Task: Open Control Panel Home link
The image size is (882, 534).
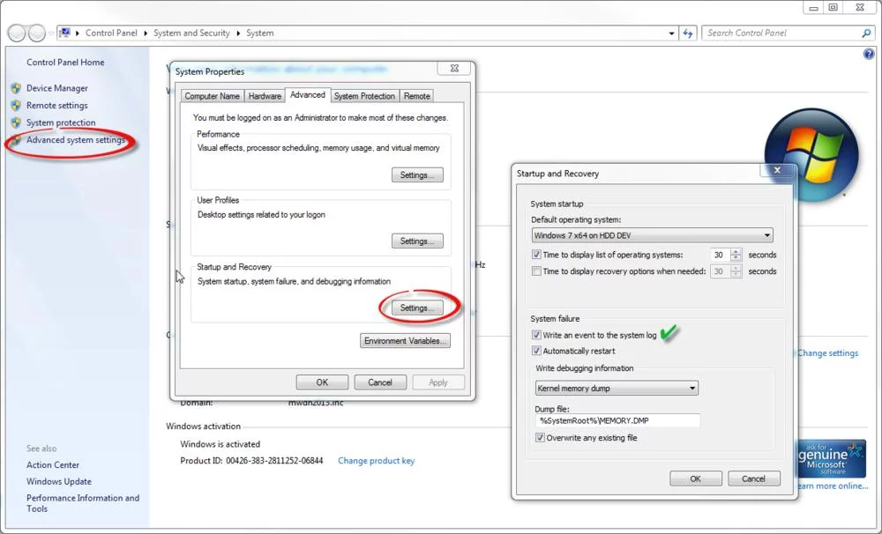Action: click(x=65, y=63)
